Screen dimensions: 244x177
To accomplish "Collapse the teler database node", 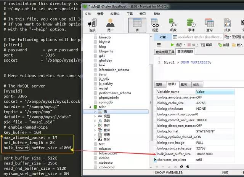I will pyautogui.click(x=90, y=107).
